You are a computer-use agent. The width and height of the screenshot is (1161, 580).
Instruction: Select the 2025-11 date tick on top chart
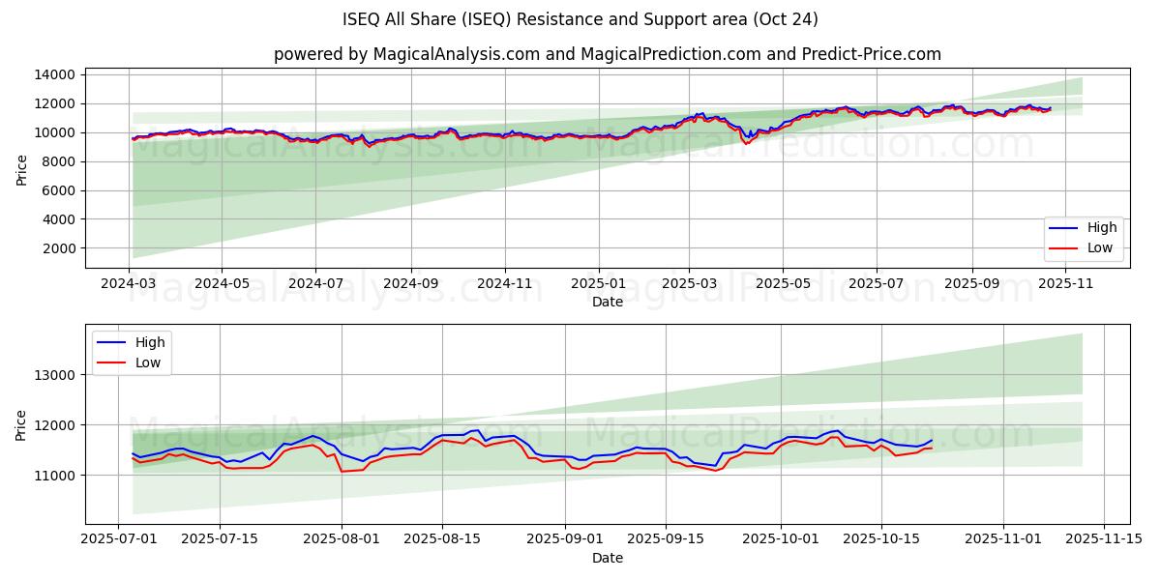[1064, 285]
